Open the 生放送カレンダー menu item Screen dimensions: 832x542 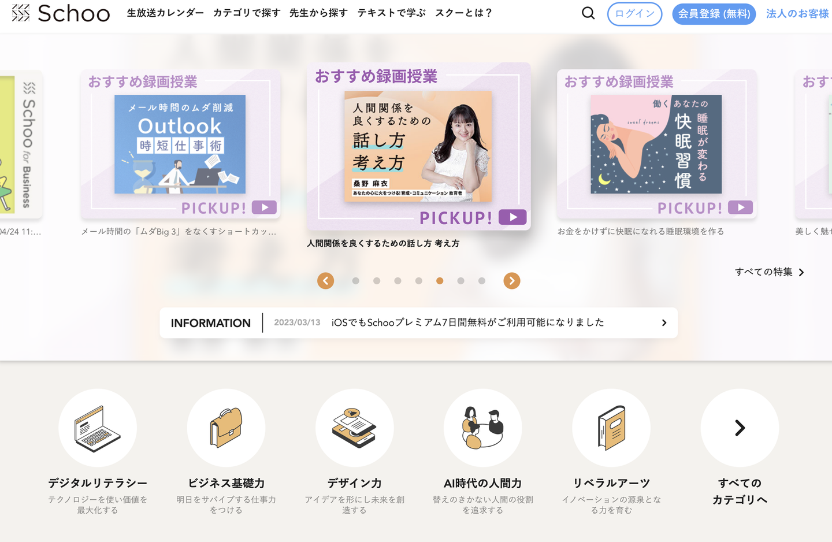165,13
